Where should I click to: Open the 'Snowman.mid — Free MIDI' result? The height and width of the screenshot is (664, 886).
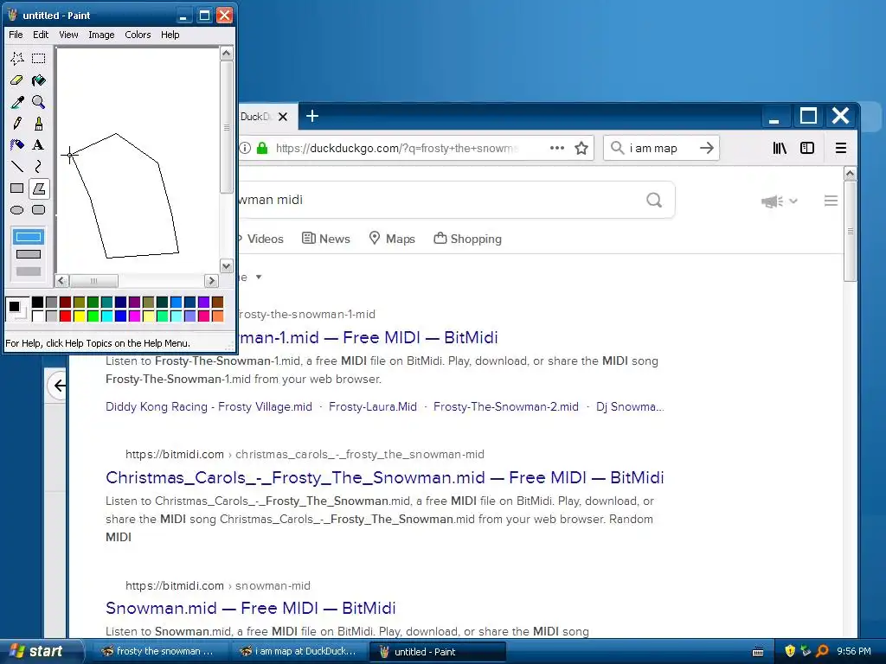click(250, 608)
